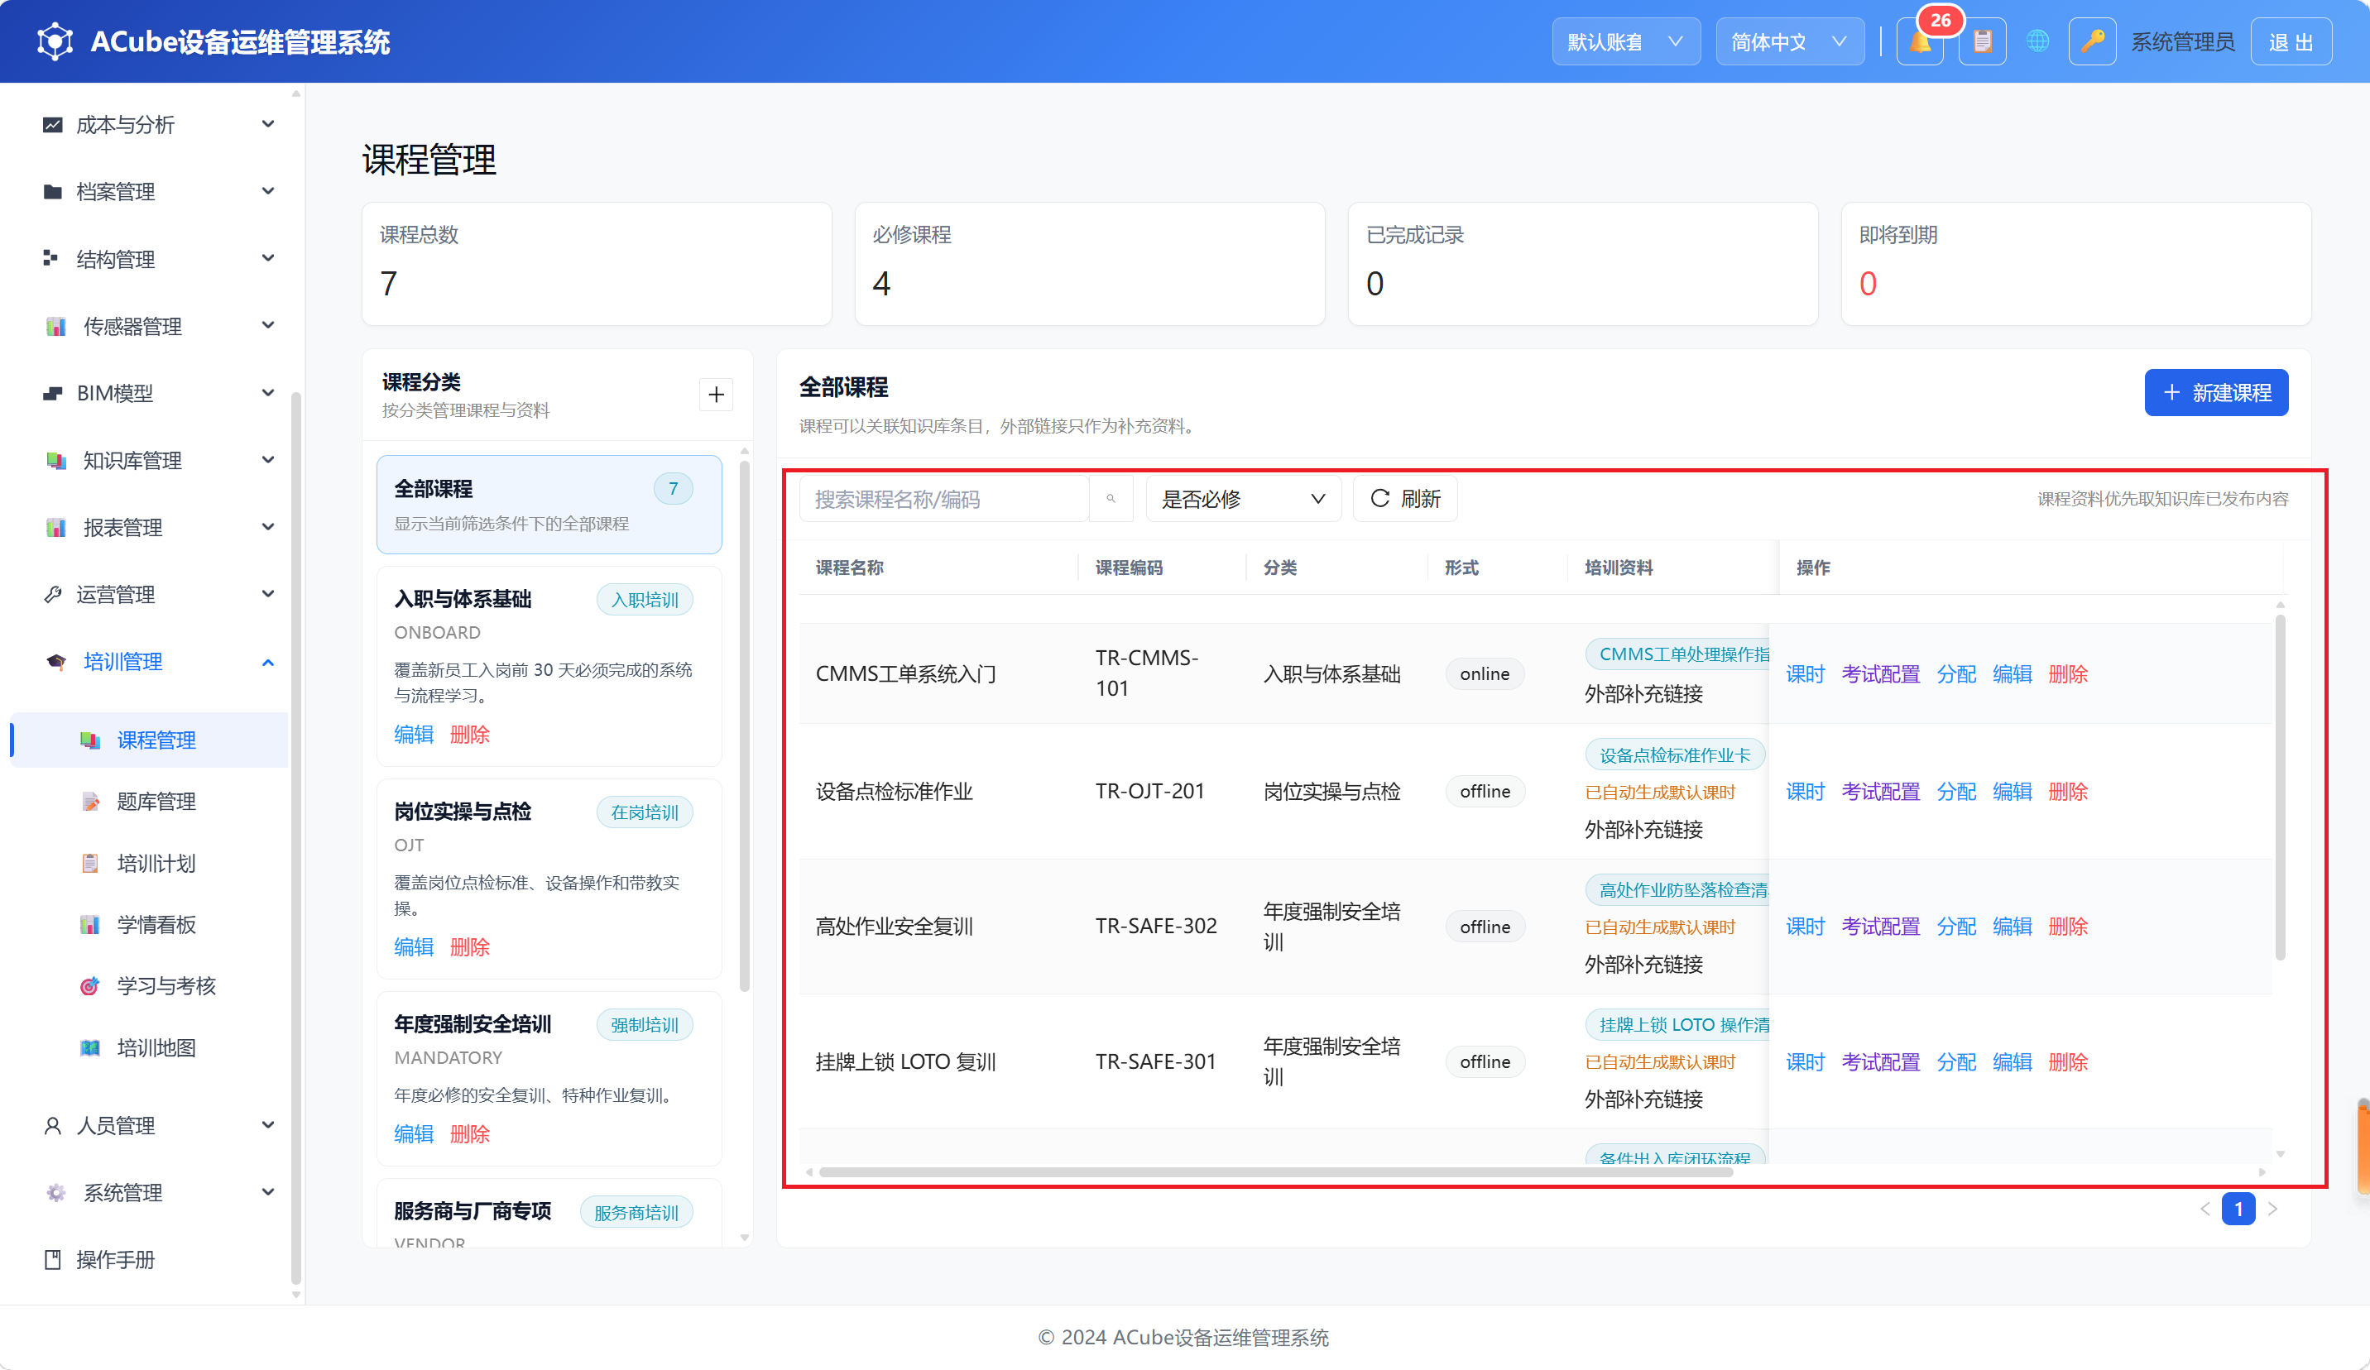Click the 课程名称 column header
Screen dimensions: 2370x1370
click(849, 567)
